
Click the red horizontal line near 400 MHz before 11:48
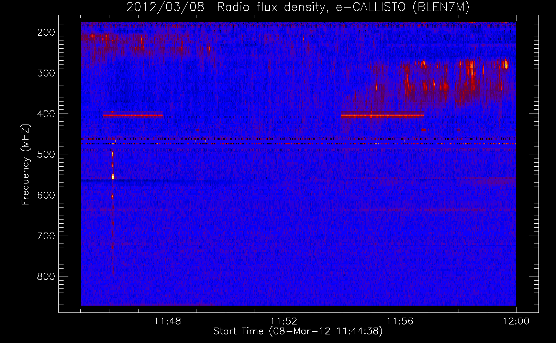click(x=133, y=115)
